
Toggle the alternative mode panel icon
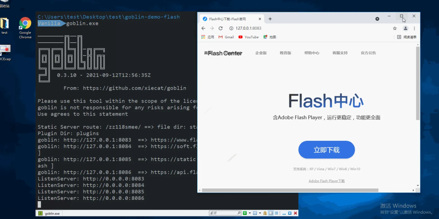tap(271, 213)
